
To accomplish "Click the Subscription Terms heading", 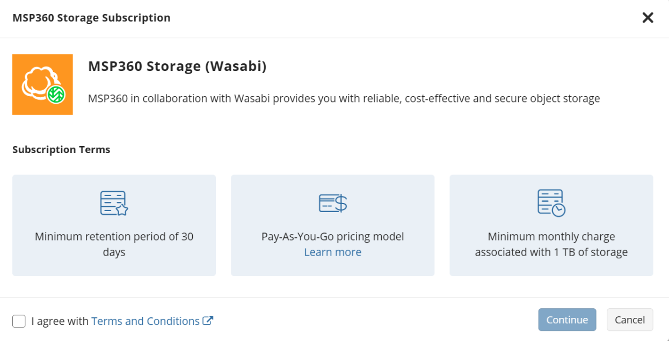I will tap(61, 150).
